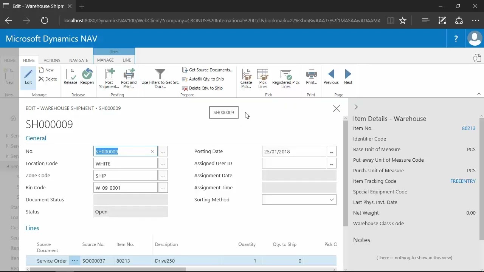484x272 pixels.
Task: Open lookup for Assigned User ID
Action: (332, 164)
